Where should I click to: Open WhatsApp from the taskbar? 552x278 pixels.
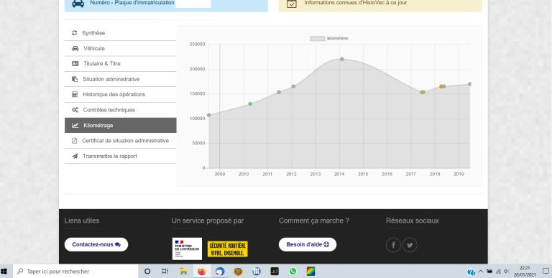[x=293, y=272]
